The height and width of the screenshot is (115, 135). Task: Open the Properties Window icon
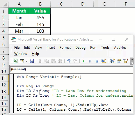tap(119, 61)
